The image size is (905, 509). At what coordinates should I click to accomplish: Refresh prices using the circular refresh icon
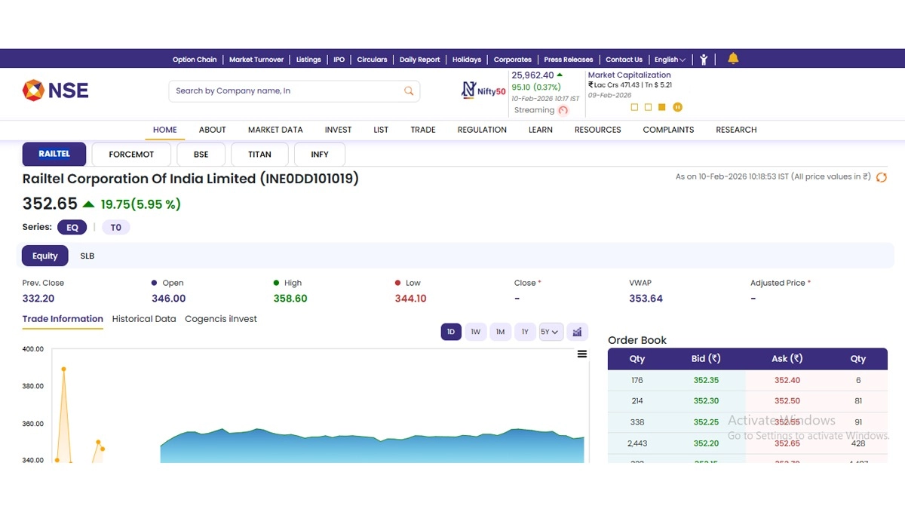[x=881, y=177]
